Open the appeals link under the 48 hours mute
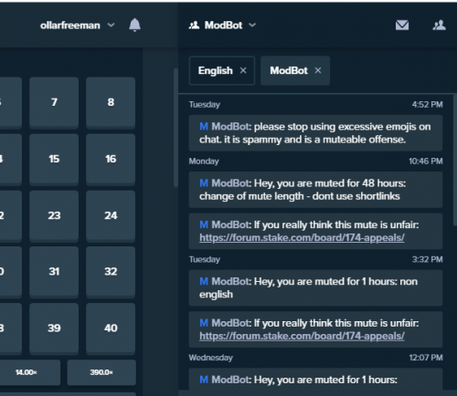Image resolution: width=457 pixels, height=396 pixels. (302, 237)
